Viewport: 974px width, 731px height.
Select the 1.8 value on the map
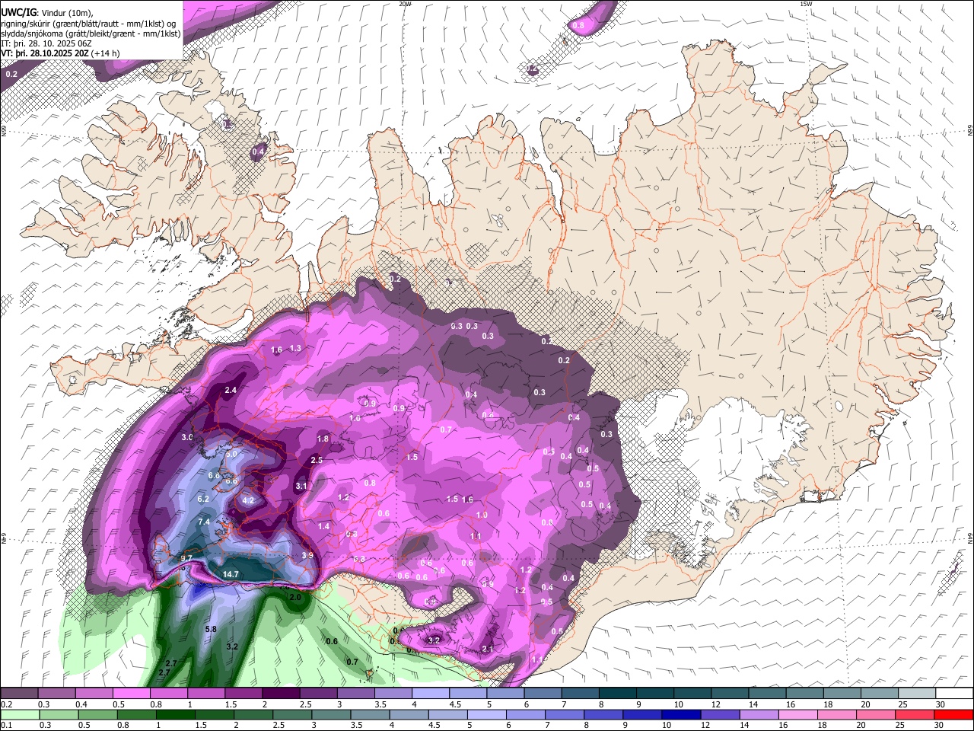(x=323, y=439)
